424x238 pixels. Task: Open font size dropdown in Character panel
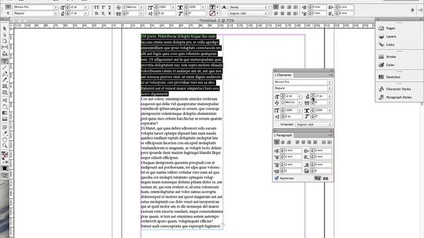point(299,96)
